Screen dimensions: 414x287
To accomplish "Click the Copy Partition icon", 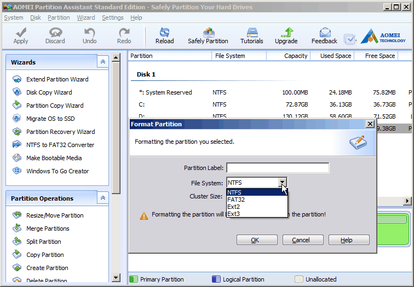I will tap(17, 254).
